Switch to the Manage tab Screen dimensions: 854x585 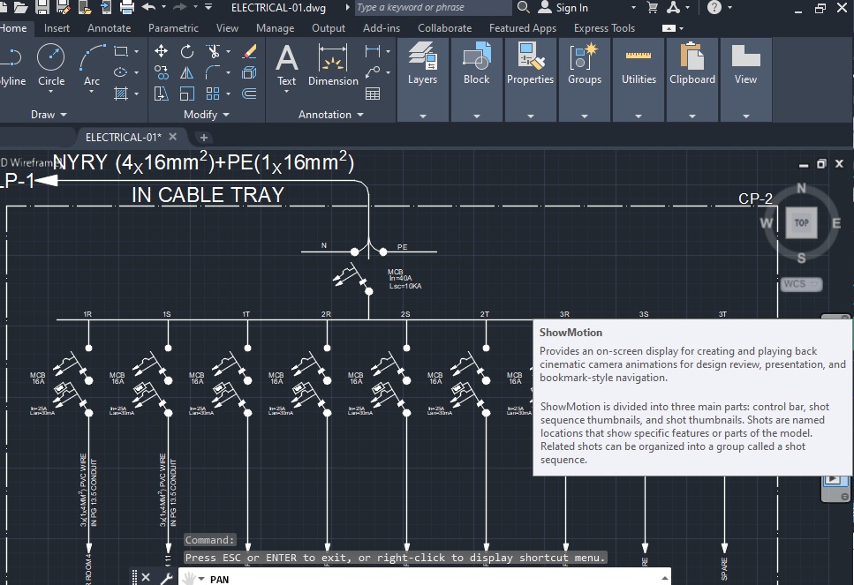coord(275,28)
